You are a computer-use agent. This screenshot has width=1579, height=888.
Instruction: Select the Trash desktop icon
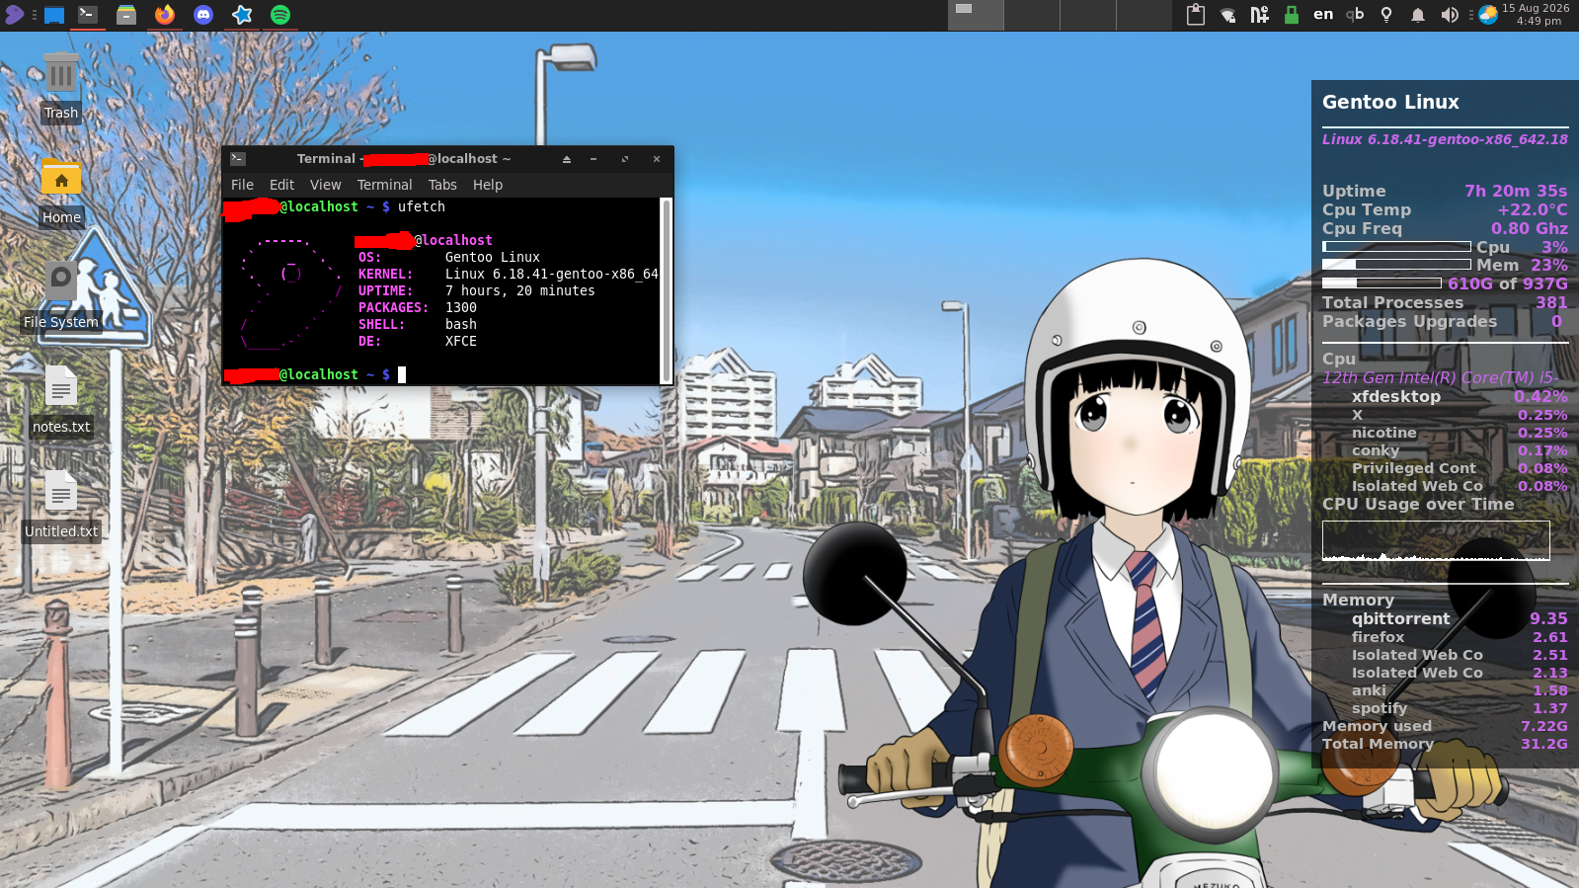pos(61,87)
